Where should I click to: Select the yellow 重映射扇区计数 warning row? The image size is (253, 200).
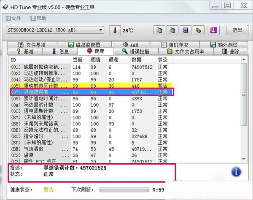[x=84, y=86]
